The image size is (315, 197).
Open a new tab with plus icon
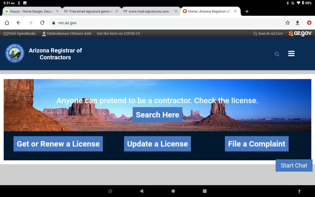pos(247,11)
